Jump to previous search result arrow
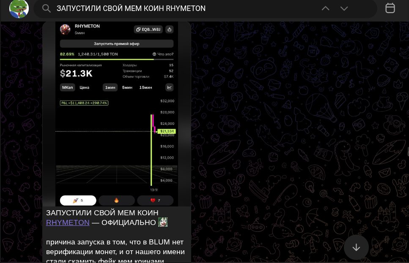Image resolution: width=409 pixels, height=263 pixels. [325, 8]
